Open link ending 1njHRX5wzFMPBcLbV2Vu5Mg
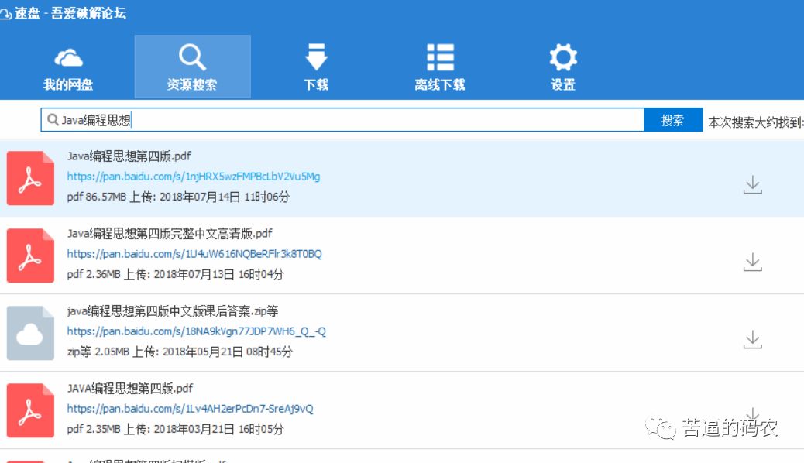Image resolution: width=804 pixels, height=463 pixels. click(194, 177)
